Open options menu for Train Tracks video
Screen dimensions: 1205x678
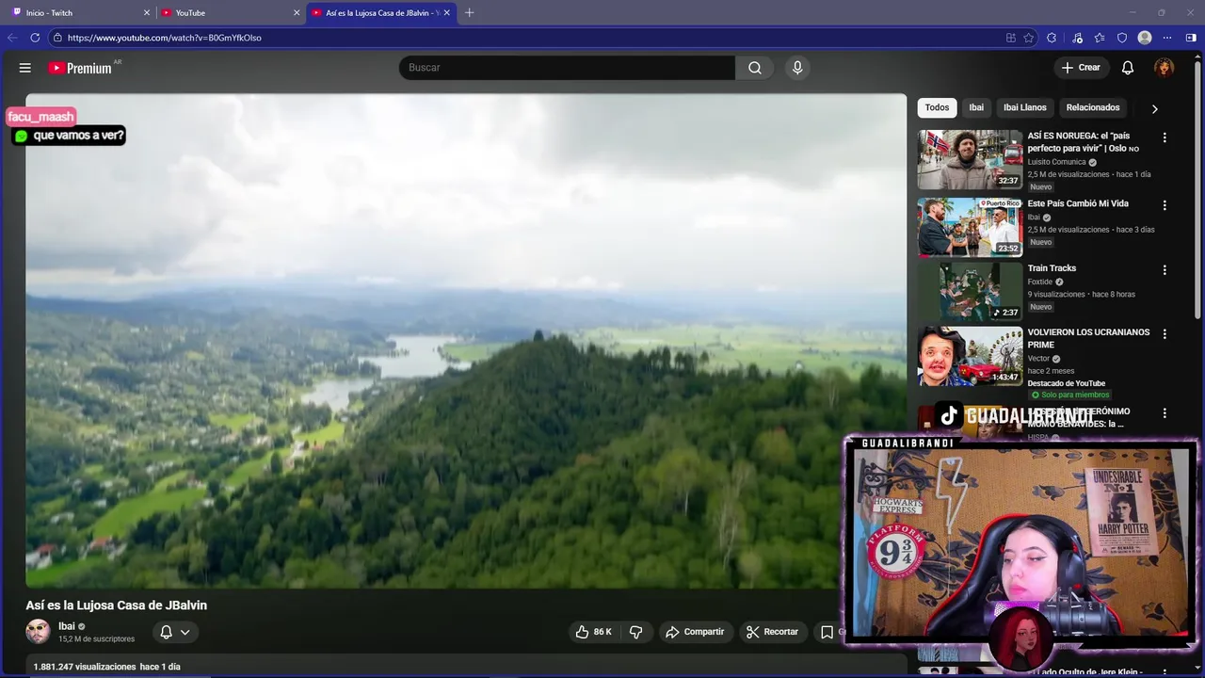1165,270
